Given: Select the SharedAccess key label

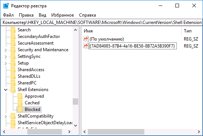Looking at the screenshot, I should (x=31, y=70).
